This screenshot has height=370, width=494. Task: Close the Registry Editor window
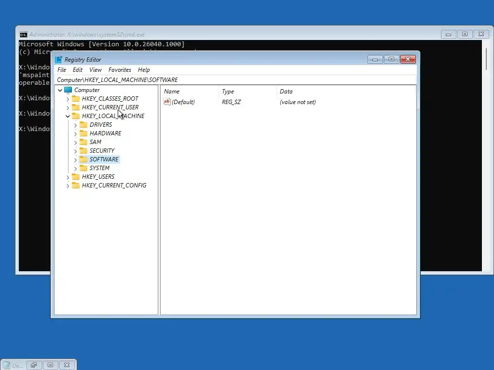[x=408, y=59]
